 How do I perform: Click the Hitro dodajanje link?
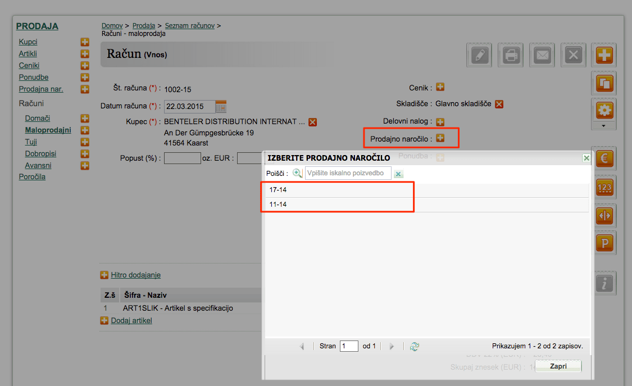[x=136, y=275]
